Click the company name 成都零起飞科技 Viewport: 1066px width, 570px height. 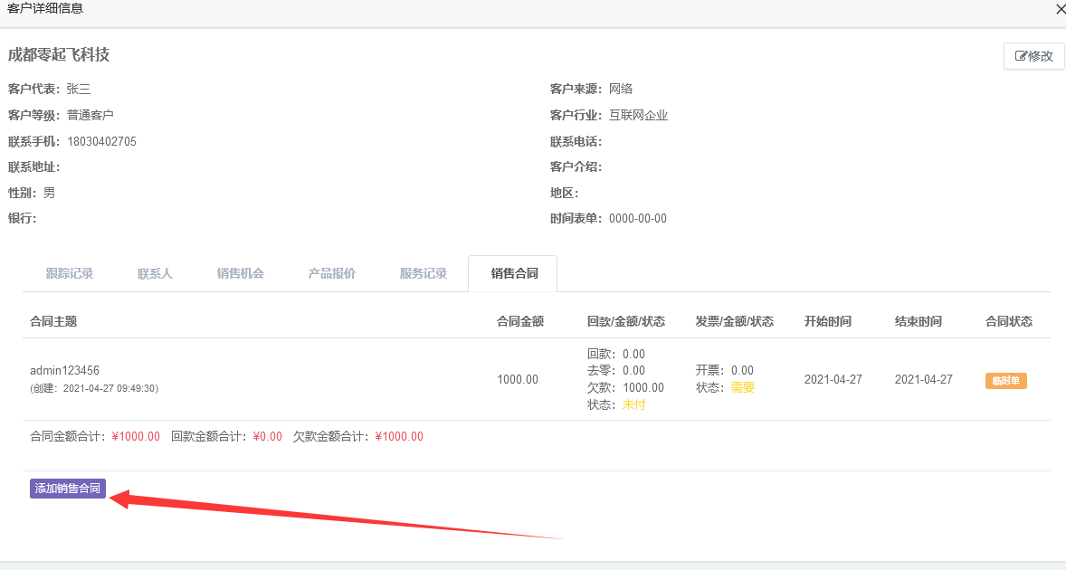coord(59,54)
